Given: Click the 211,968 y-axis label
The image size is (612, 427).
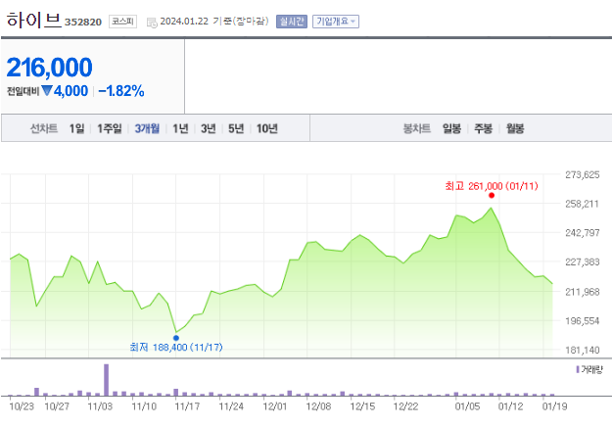Looking at the screenshot, I should click(x=583, y=292).
